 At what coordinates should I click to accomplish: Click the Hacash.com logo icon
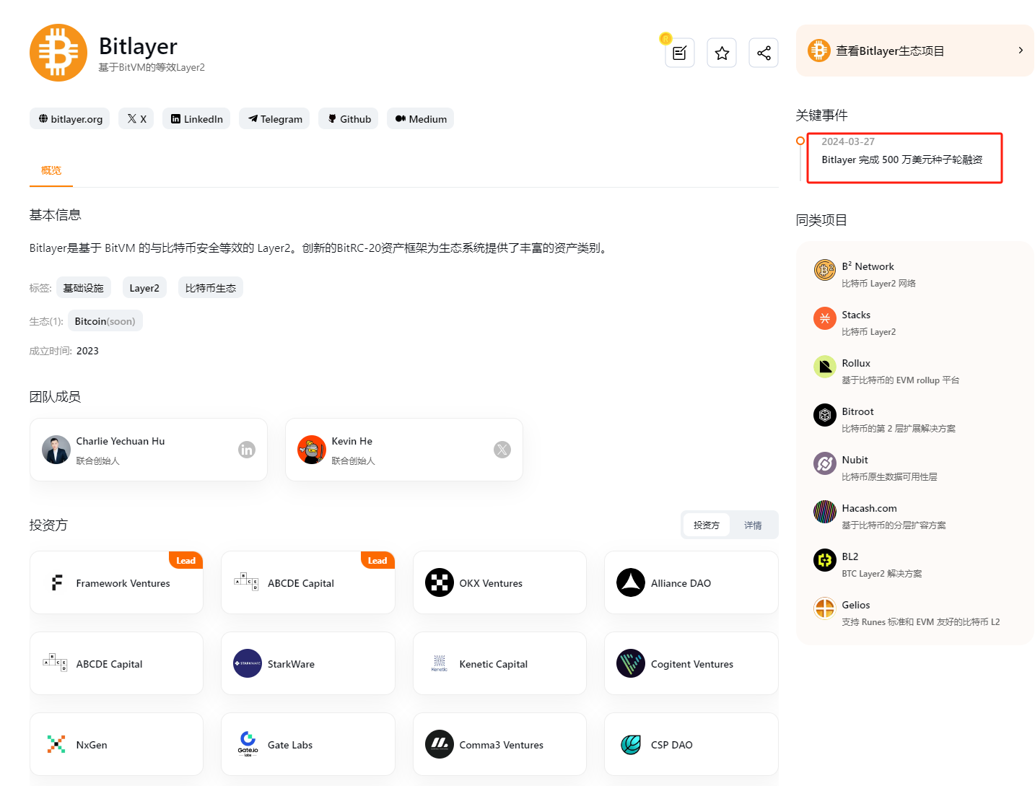[x=825, y=512]
